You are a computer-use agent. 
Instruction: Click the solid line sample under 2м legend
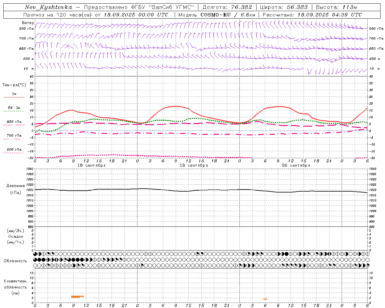point(14,97)
